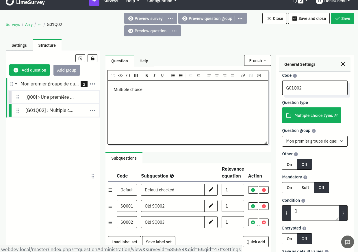This screenshot has width=358, height=252.
Task: Click the lock icon above Add question
Action: (x=92, y=58)
